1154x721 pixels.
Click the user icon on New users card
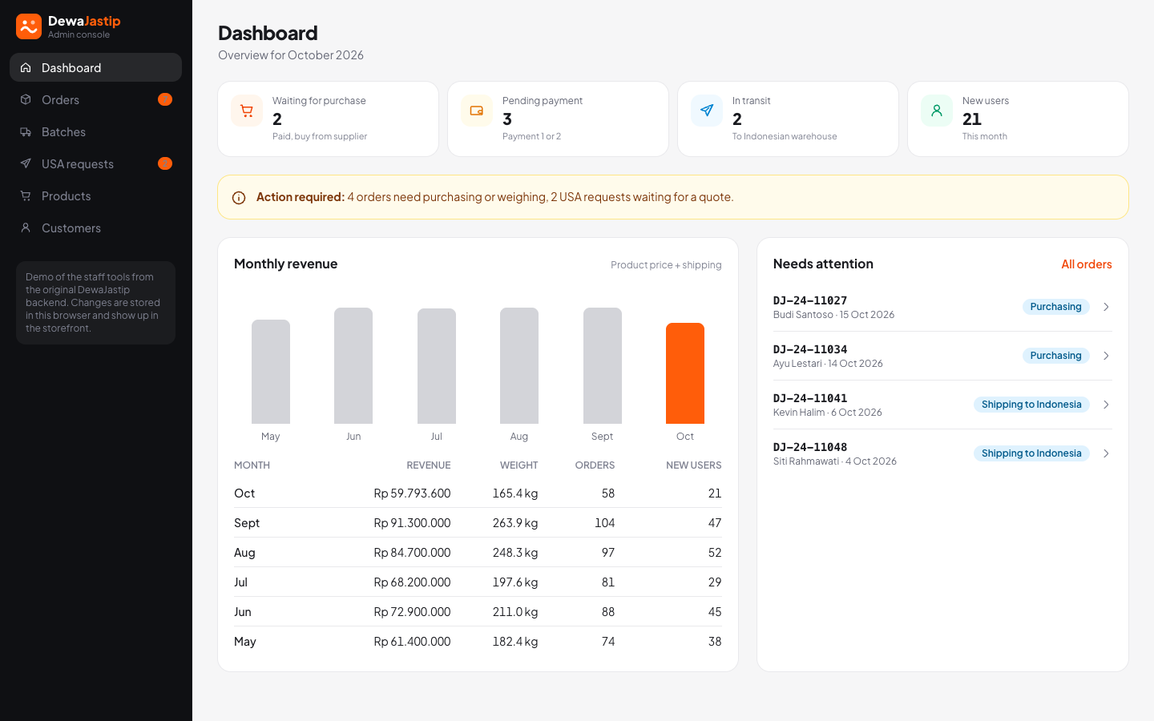coord(937,111)
